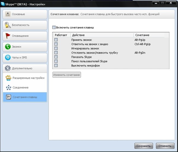Click the keys and padlock Безопасность icon

click(8, 25)
